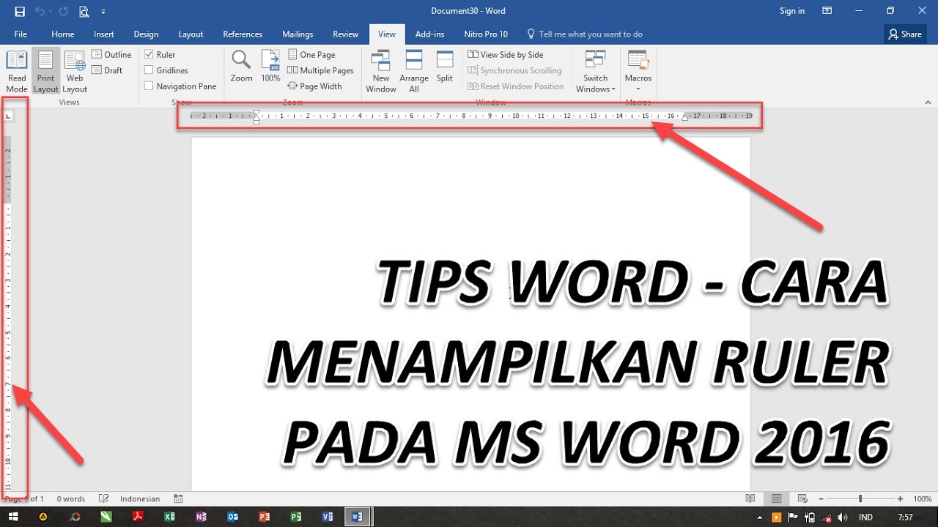Screen dimensions: 938x527
Task: Switch to Read Mode view
Action: (x=17, y=72)
